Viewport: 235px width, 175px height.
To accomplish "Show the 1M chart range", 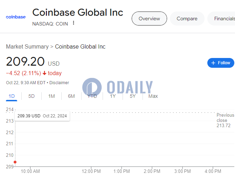I will pyautogui.click(x=51, y=96).
